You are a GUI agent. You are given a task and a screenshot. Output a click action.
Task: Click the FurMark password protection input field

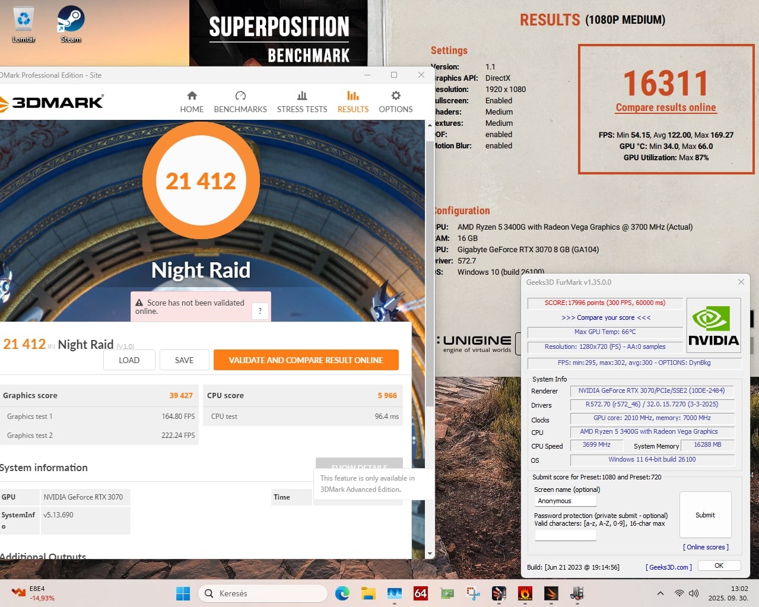coord(565,535)
